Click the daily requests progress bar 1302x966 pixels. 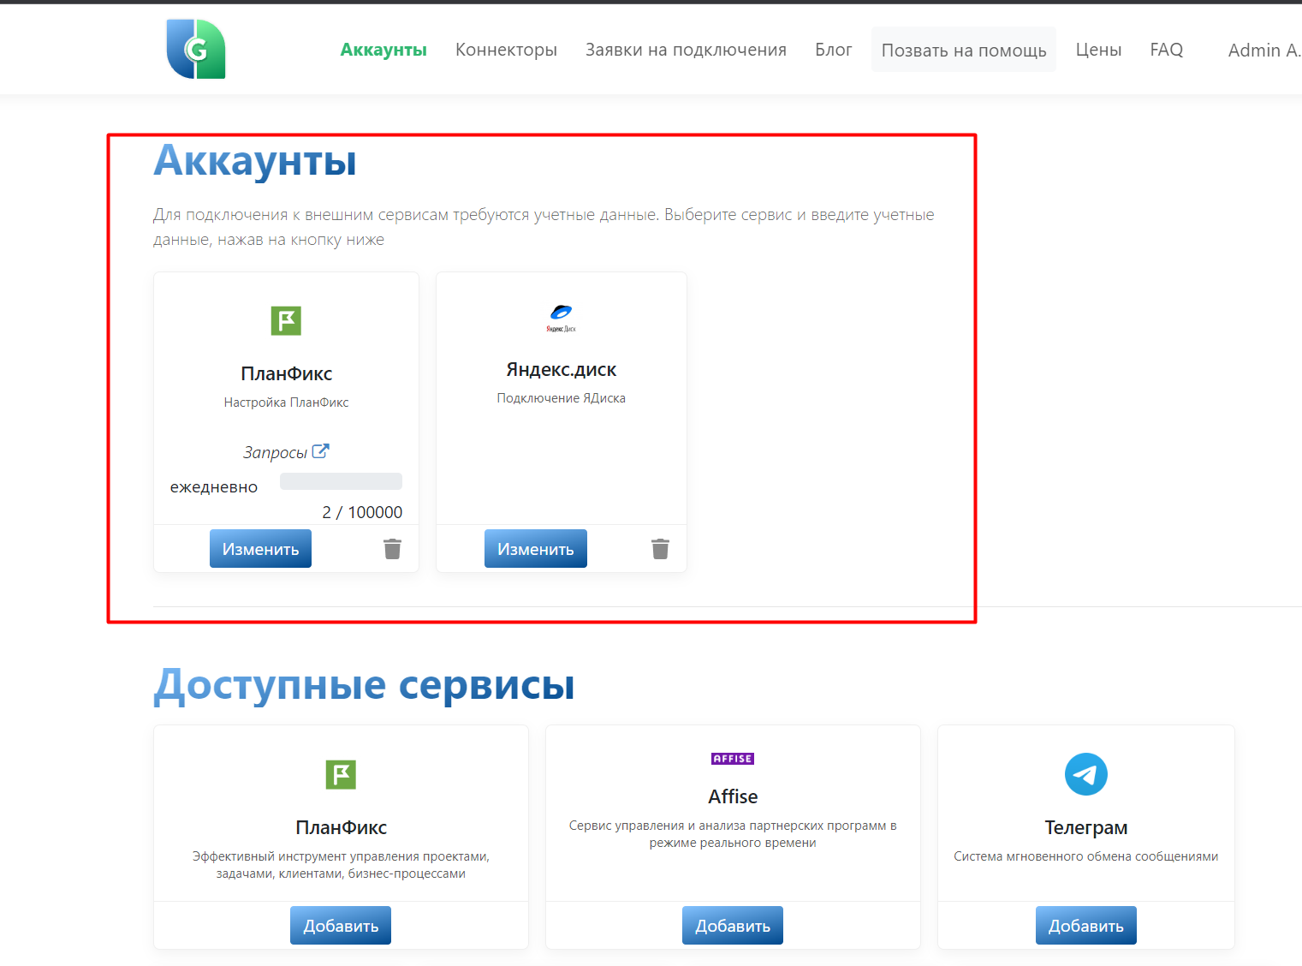coord(341,481)
